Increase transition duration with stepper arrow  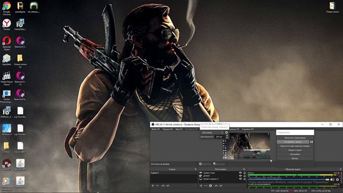pos(227,136)
